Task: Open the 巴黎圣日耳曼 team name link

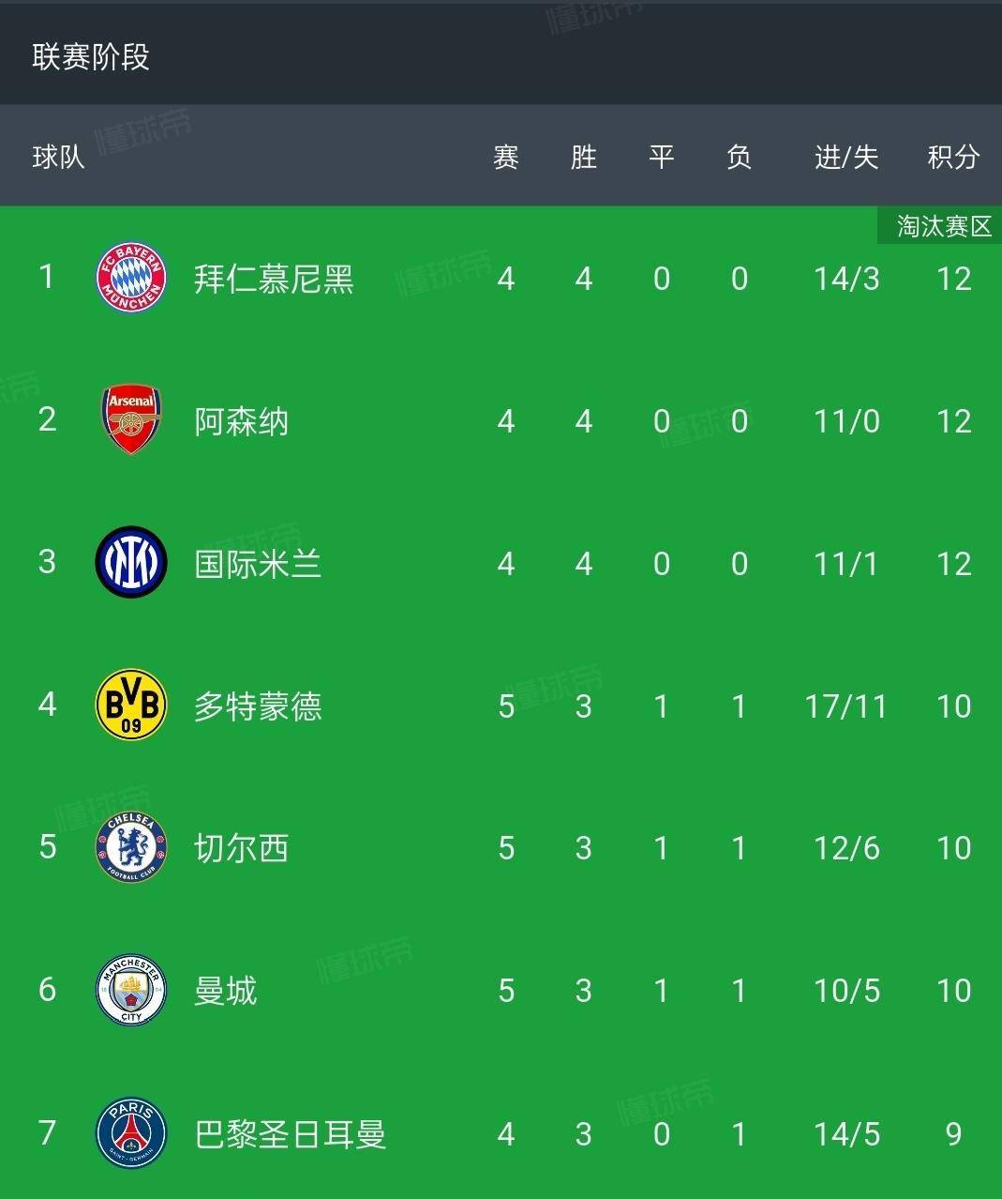Action: [x=290, y=1134]
